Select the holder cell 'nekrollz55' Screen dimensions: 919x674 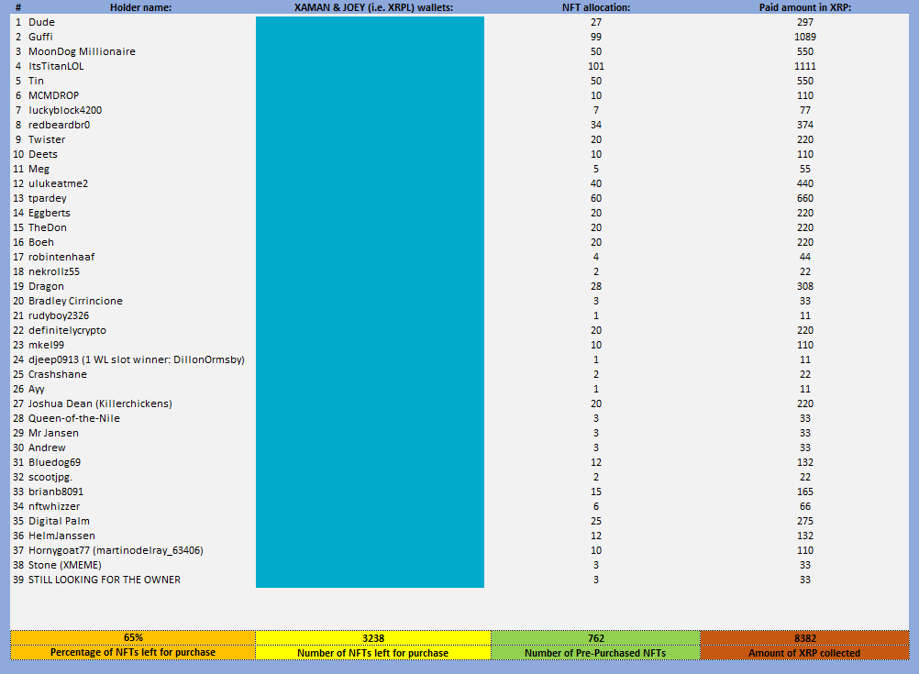[54, 271]
